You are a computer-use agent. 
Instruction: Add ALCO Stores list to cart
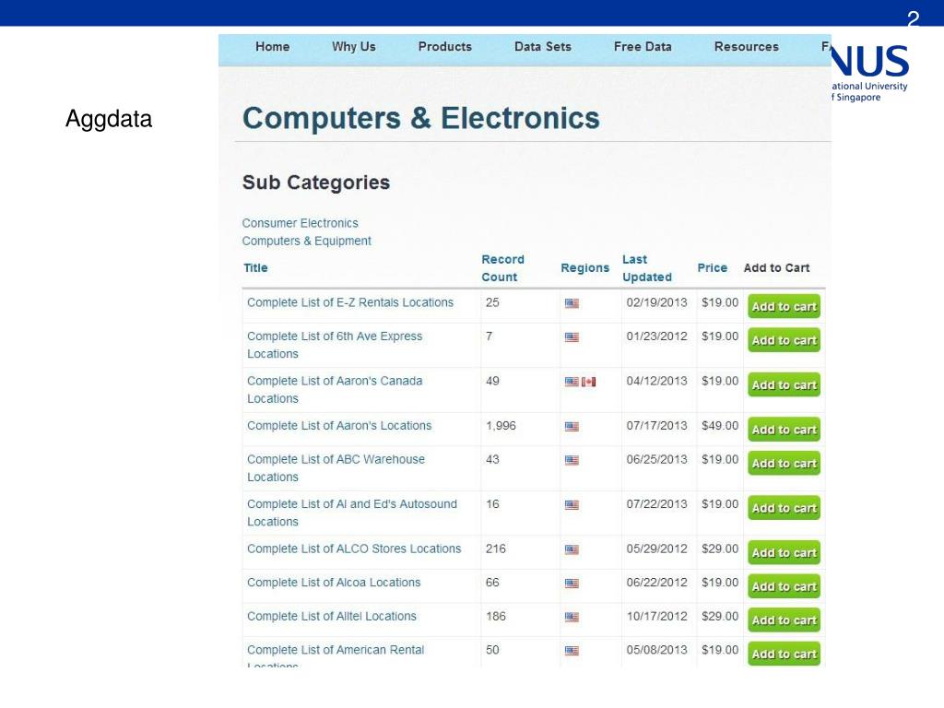[784, 552]
